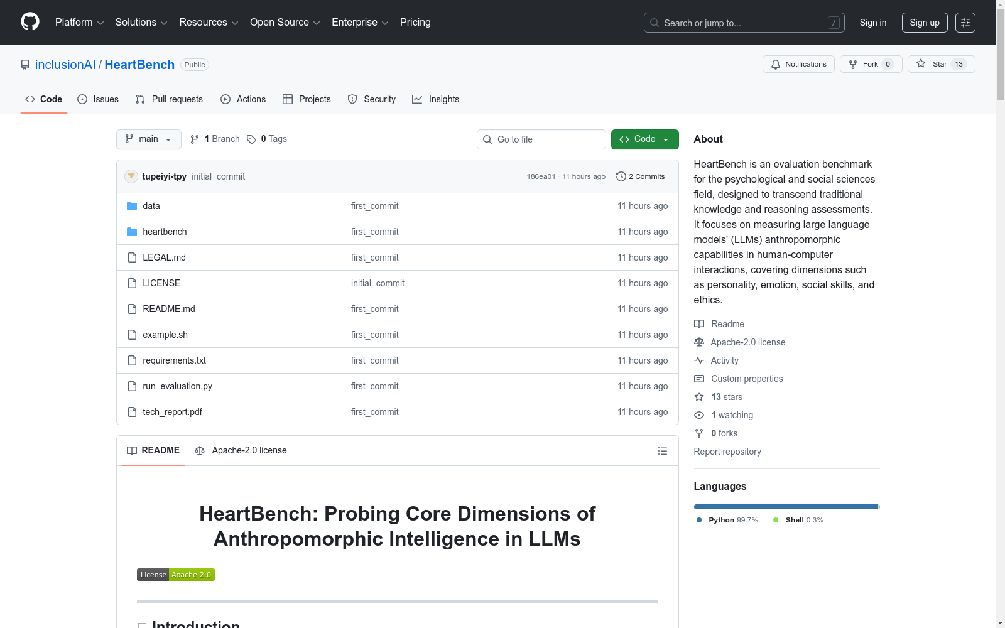Open the Actions tab
Screen dimensions: 1005x628
(x=243, y=99)
